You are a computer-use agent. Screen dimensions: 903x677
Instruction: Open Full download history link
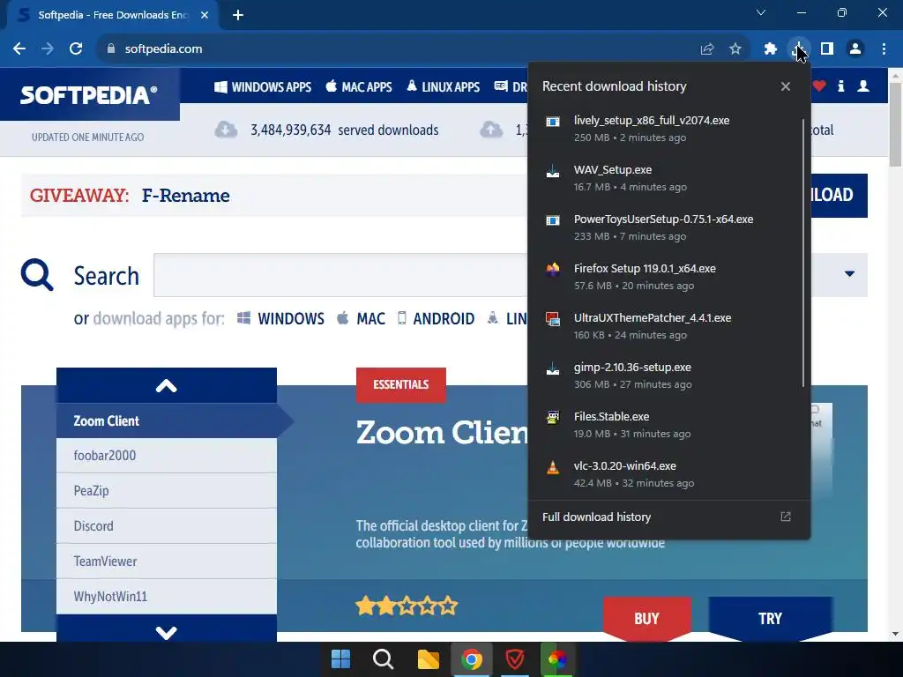click(597, 517)
